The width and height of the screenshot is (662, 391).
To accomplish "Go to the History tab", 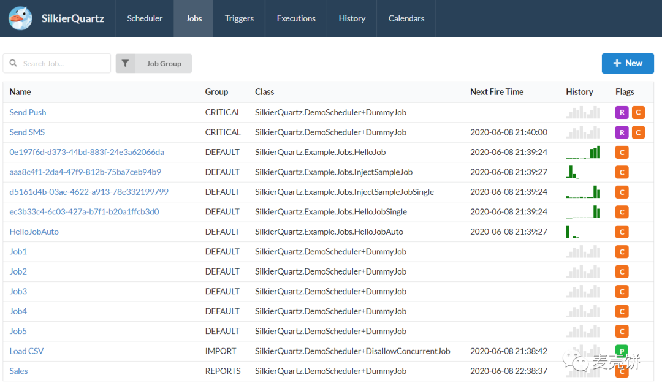I will (x=352, y=18).
